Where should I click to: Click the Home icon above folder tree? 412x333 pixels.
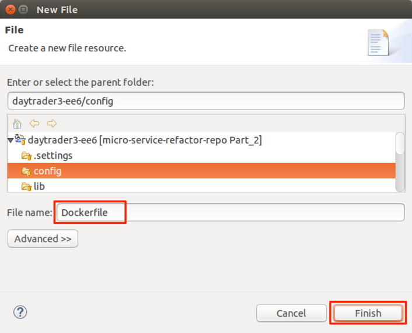pyautogui.click(x=17, y=124)
